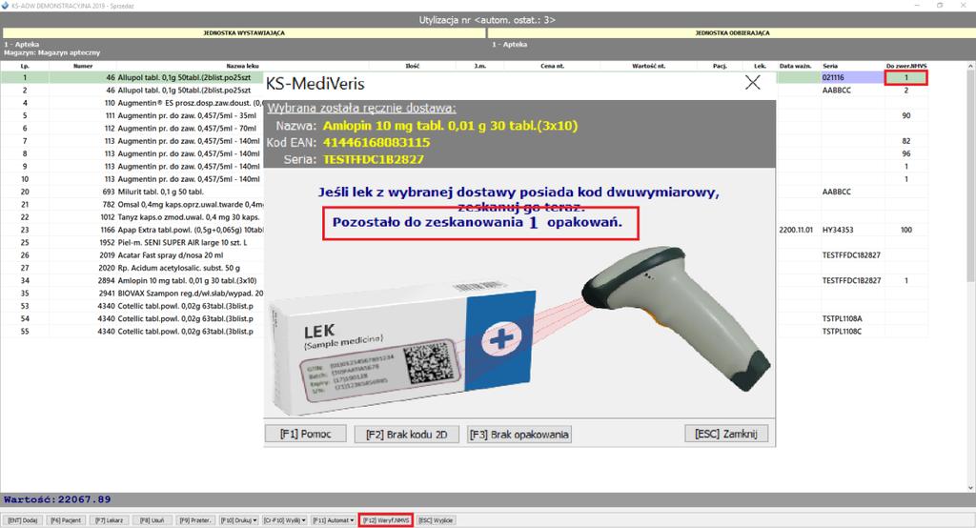Select the Tanyz kaps.o zmod.uwal. row
Viewport: 976px width, 528px height.
tap(132, 217)
